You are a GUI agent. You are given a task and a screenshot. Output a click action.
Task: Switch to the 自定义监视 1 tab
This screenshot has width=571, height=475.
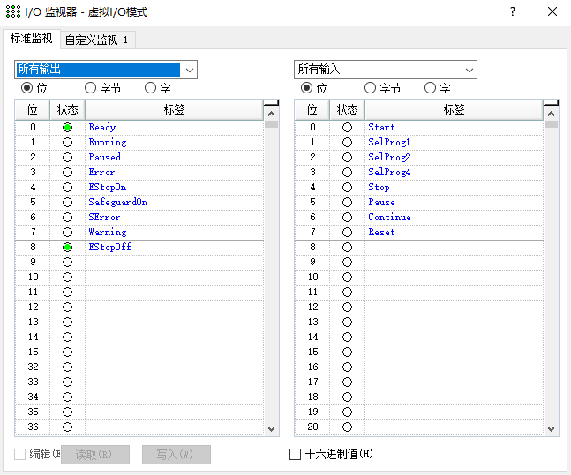click(97, 40)
